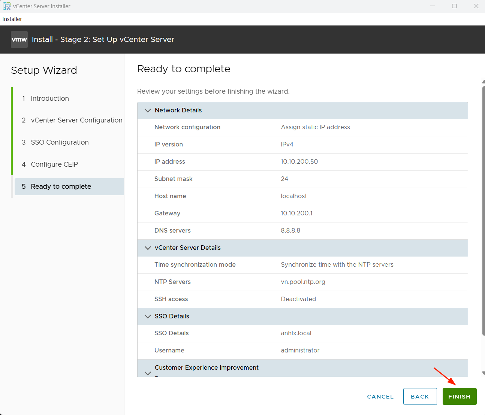
Task: Collapse the Customer Experience Improvement section
Action: [148, 373]
